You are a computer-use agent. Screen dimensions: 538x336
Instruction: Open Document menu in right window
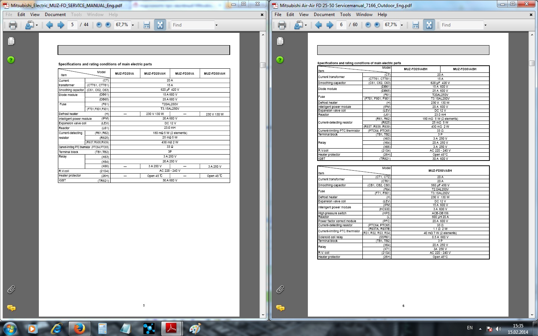(324, 15)
